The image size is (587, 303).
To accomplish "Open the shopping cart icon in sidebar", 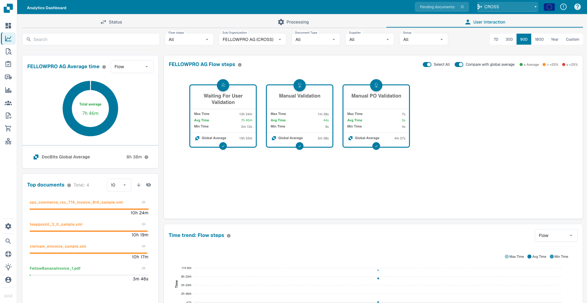I will 8,128.
